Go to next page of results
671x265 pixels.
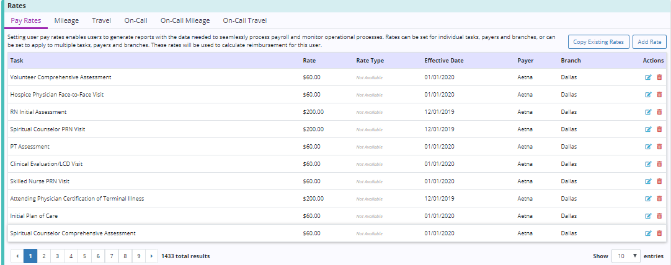(151, 256)
